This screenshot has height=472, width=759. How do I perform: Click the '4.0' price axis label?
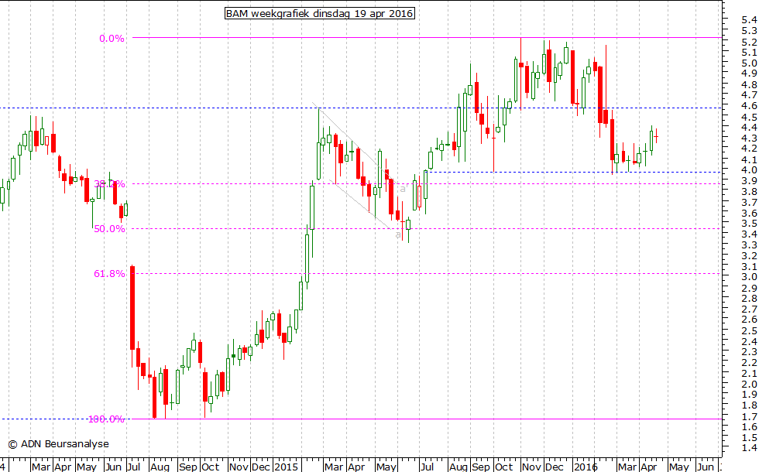[749, 170]
